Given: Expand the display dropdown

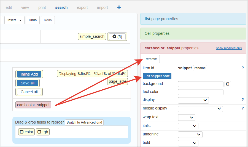Looking at the screenshot, I should (x=193, y=100).
